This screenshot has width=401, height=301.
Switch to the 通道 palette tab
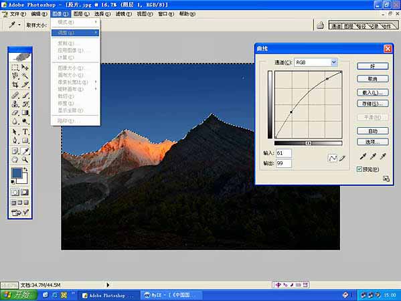(336, 26)
